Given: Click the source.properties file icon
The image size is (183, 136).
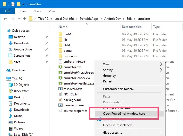Looking at the screenshot, I should [60, 111].
